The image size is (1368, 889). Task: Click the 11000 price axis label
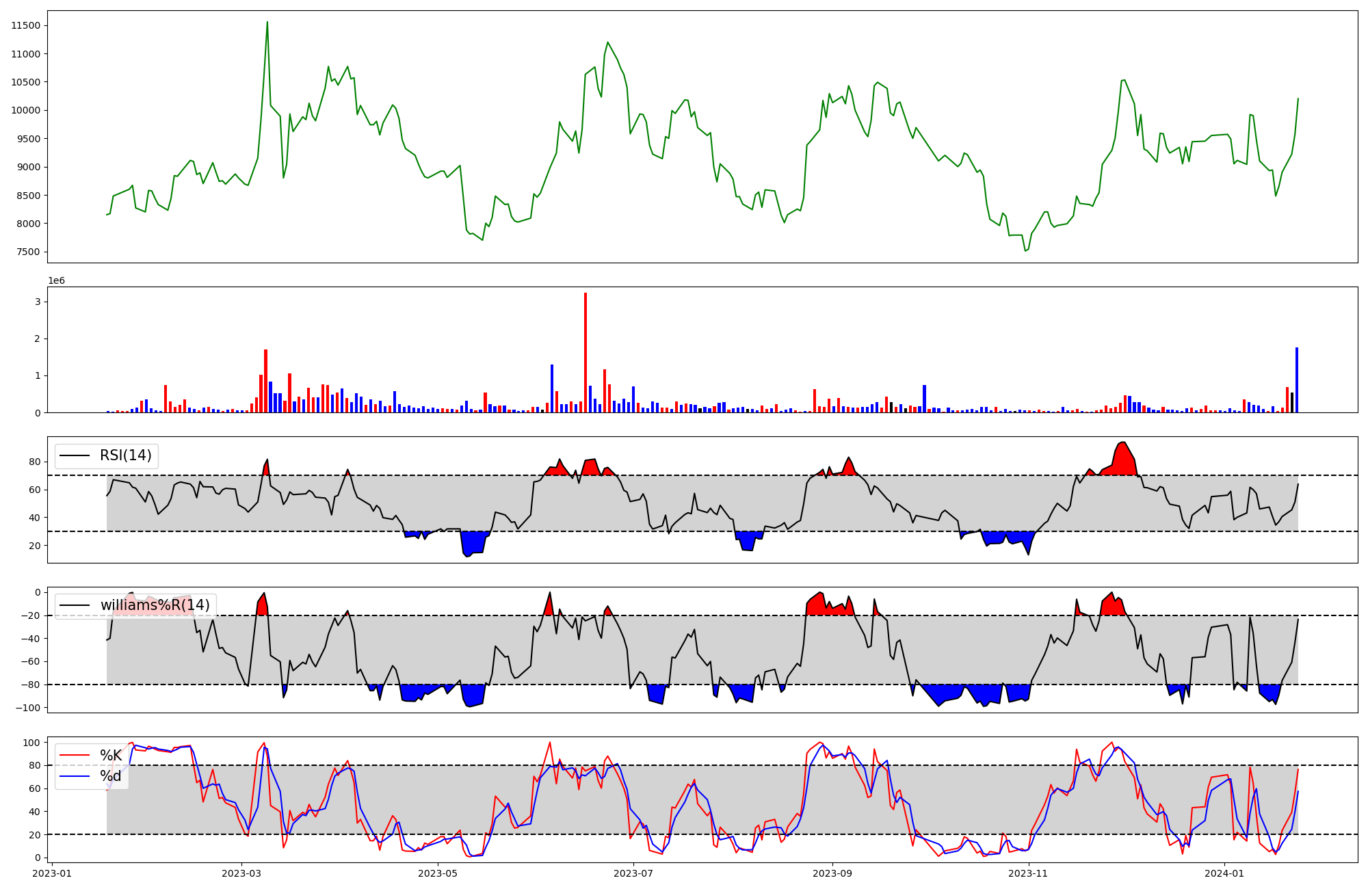tap(26, 54)
